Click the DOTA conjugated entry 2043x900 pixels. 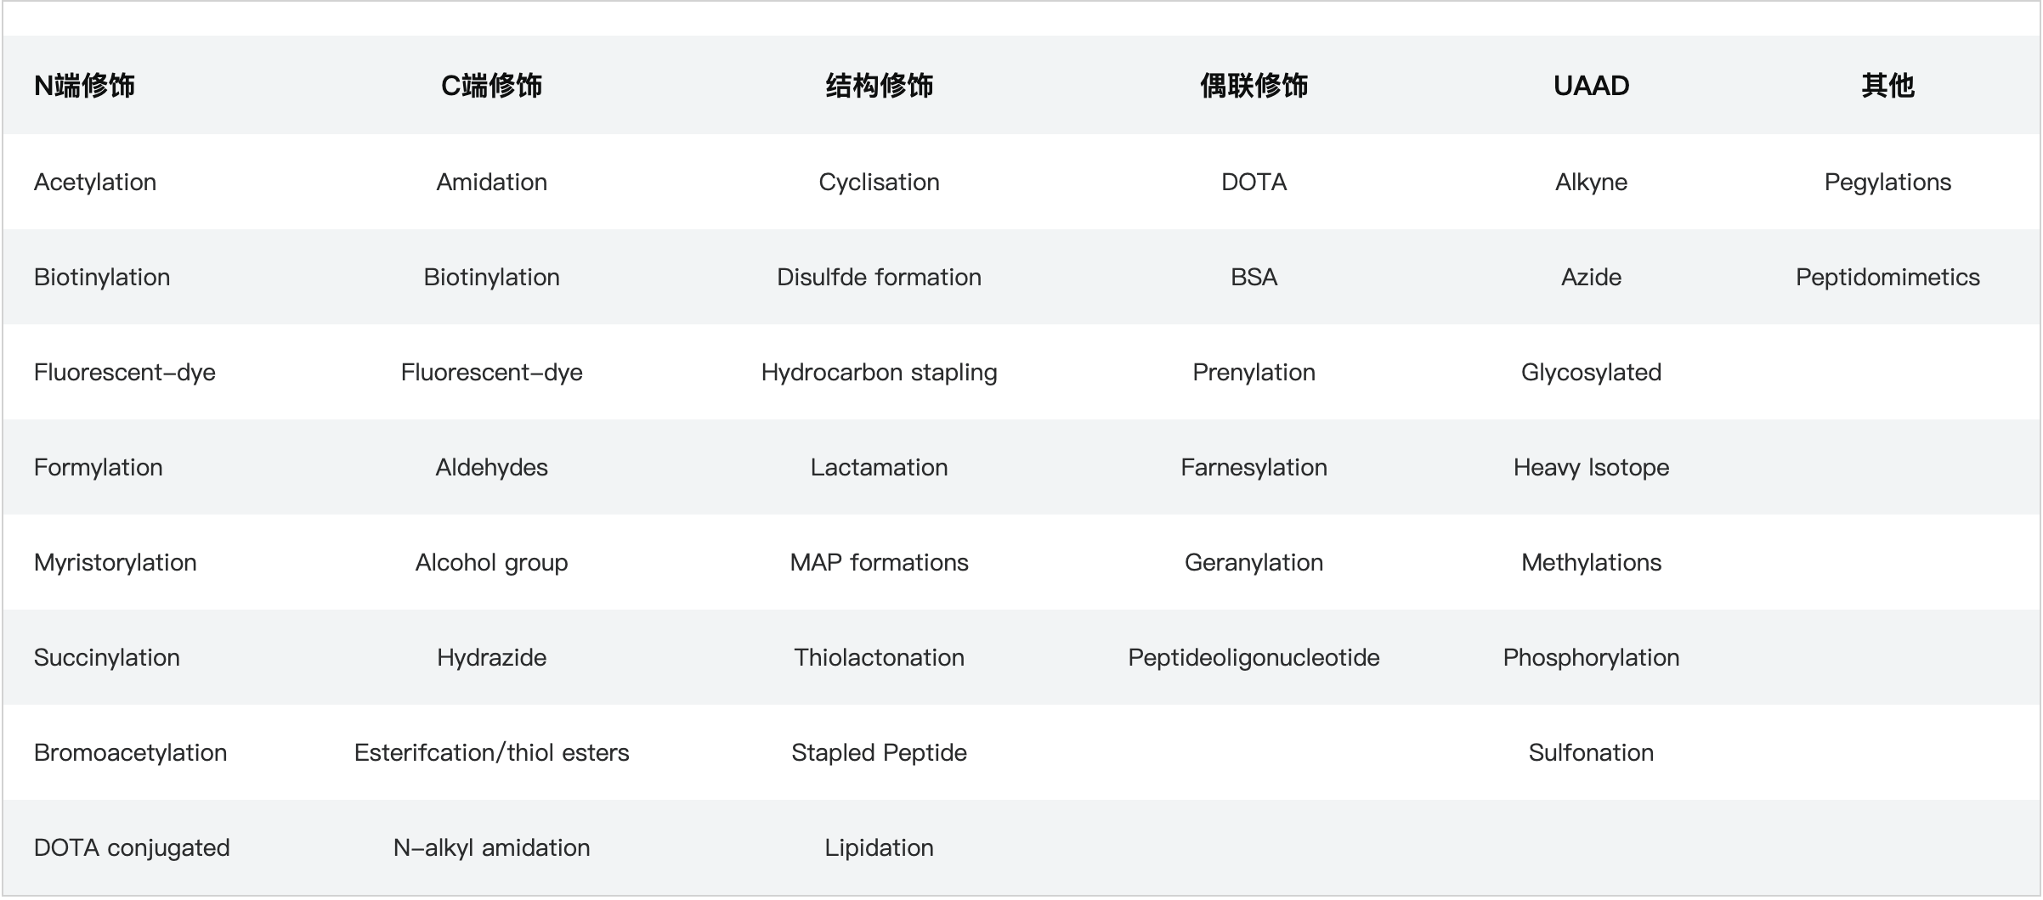click(132, 848)
